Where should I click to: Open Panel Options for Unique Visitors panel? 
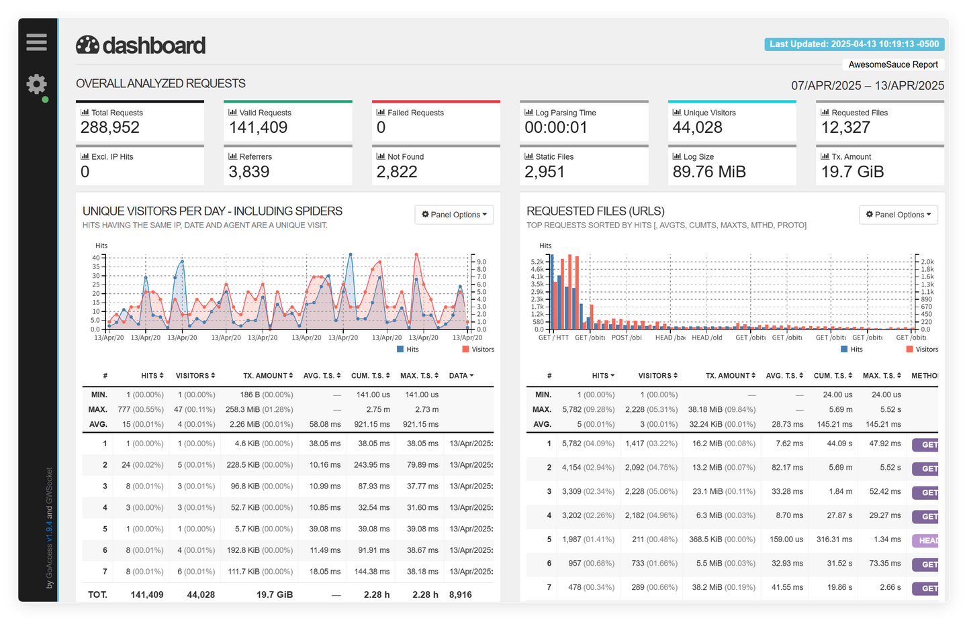coord(454,215)
